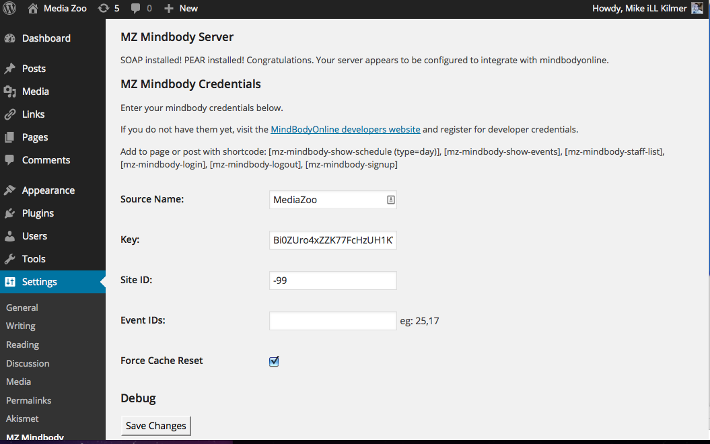Click the Media library icon
This screenshot has height=444, width=710.
click(9, 91)
